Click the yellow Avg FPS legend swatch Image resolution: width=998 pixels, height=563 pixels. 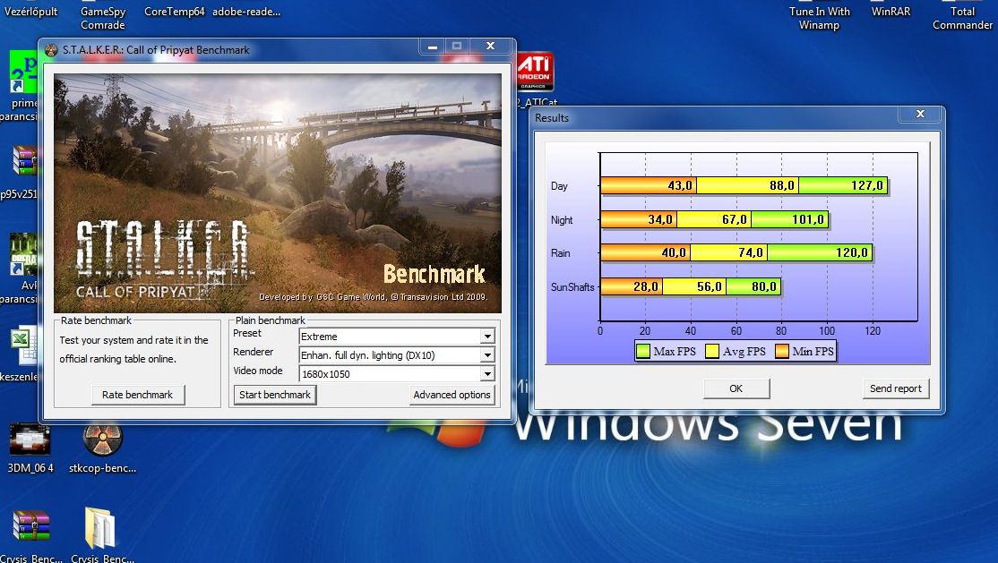[x=712, y=351]
